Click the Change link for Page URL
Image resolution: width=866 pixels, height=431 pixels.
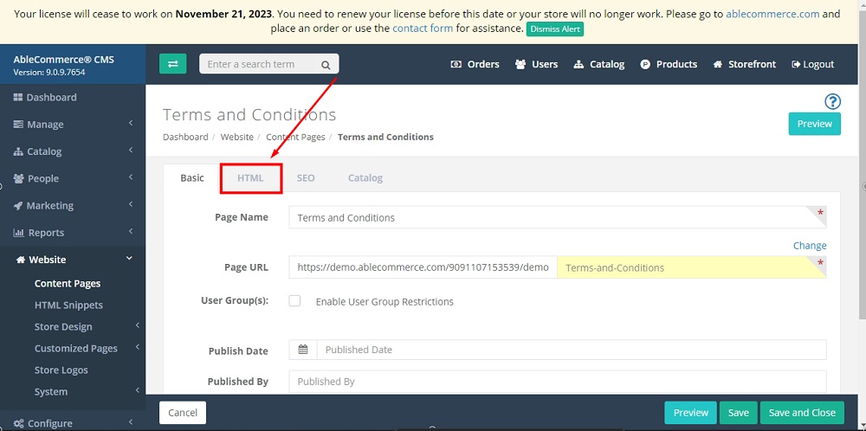pos(810,246)
